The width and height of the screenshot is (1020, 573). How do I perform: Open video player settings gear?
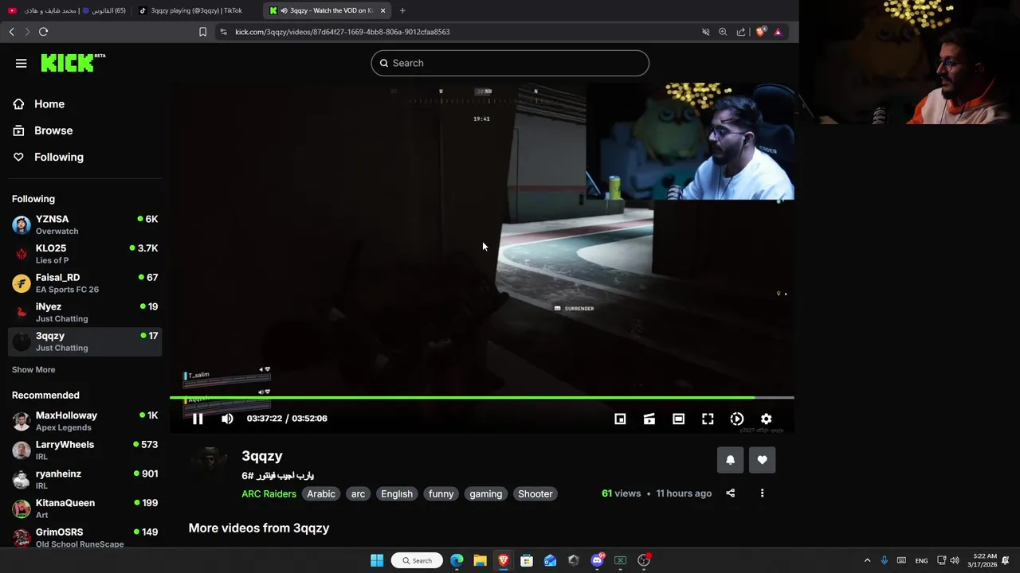(x=766, y=419)
